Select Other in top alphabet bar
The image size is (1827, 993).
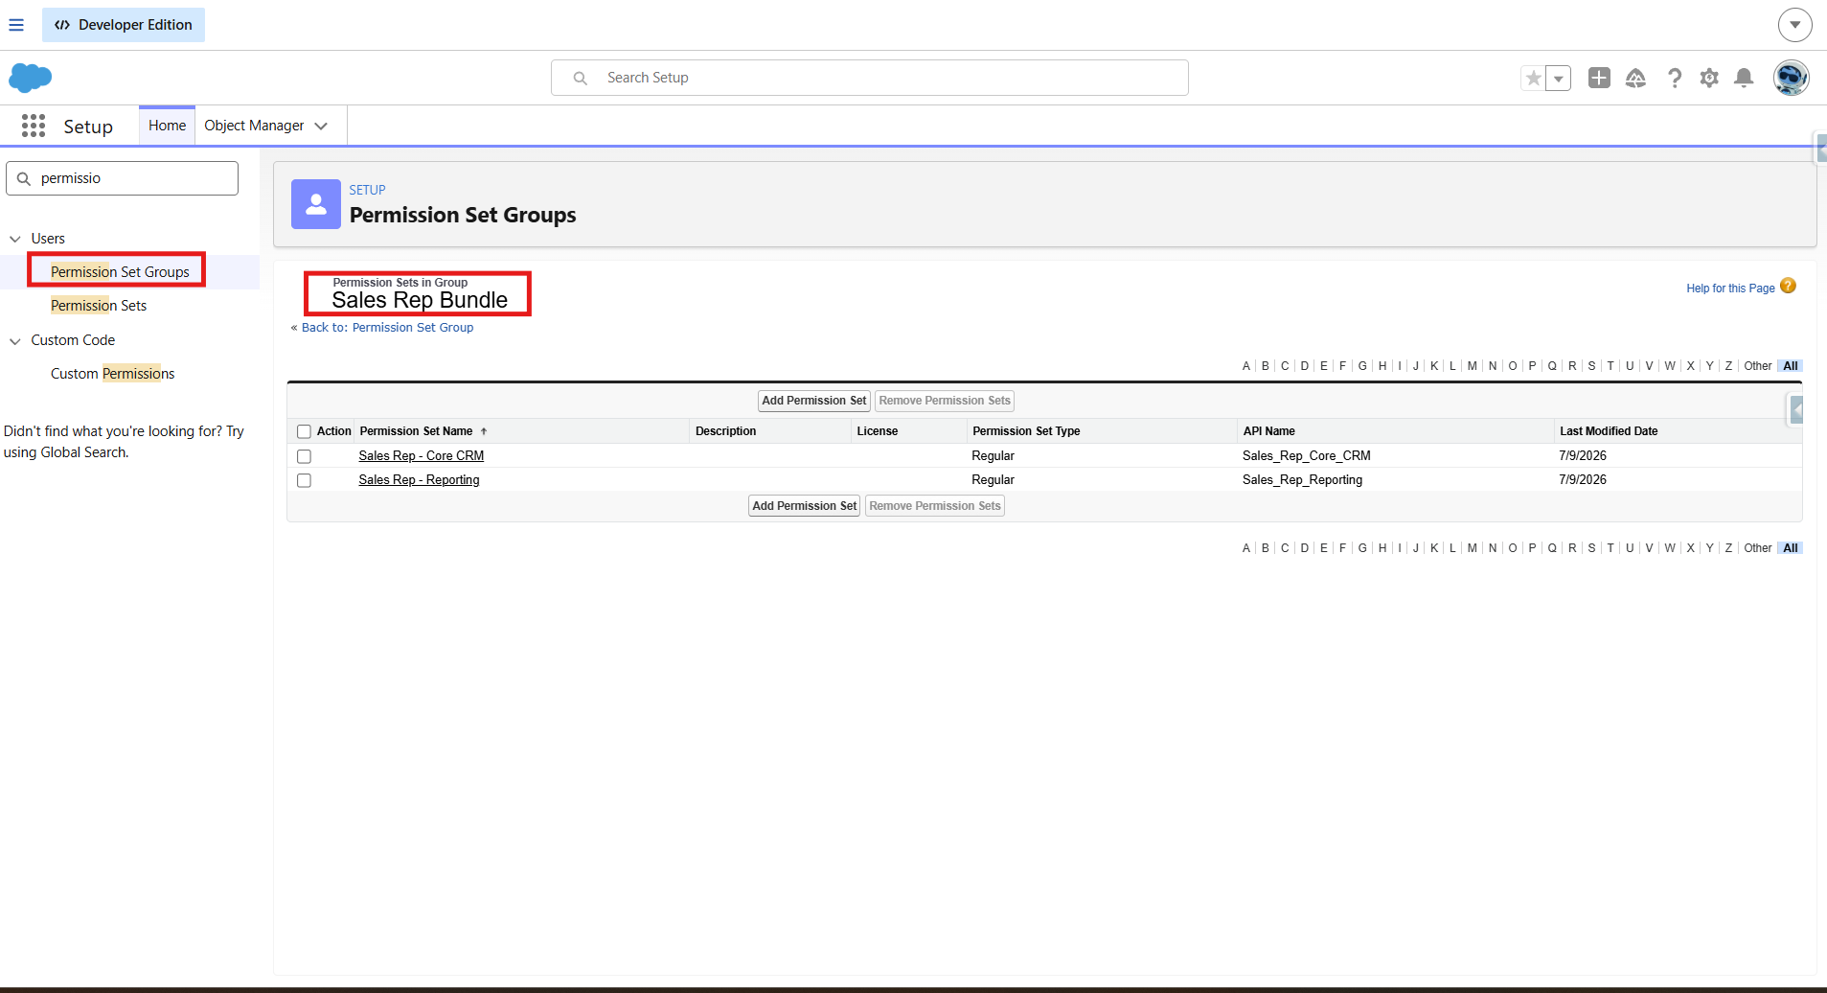1757,366
